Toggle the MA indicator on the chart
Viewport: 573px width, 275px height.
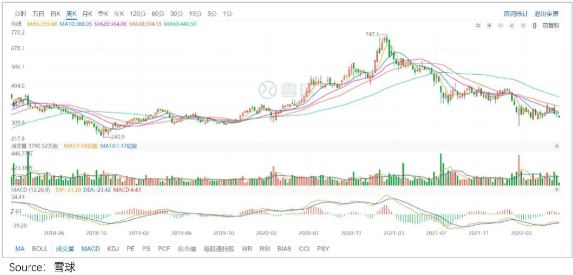pyautogui.click(x=20, y=248)
